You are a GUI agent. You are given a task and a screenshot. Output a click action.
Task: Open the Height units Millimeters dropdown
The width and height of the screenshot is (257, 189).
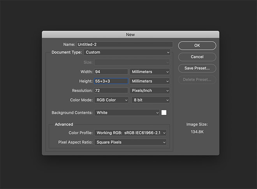[x=150, y=81]
